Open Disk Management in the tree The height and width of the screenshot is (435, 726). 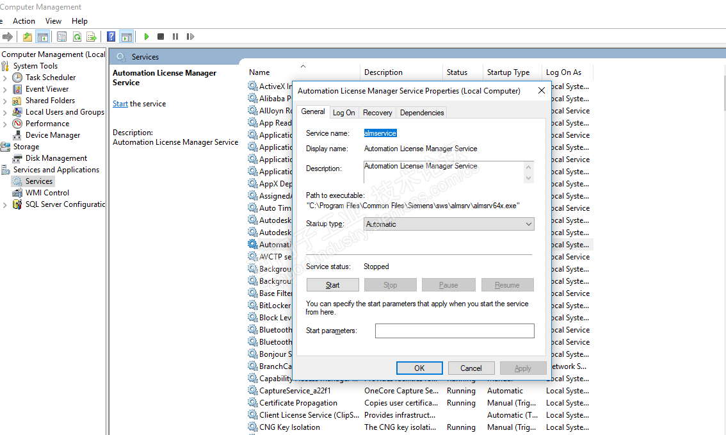point(56,158)
